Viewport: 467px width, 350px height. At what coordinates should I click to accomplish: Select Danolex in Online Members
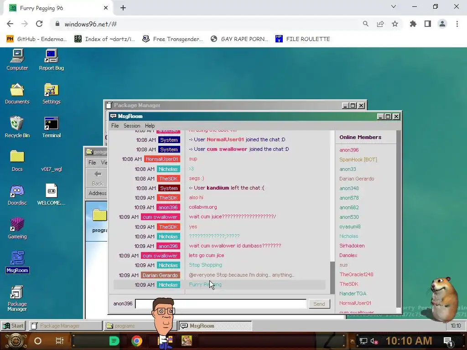coord(348,255)
